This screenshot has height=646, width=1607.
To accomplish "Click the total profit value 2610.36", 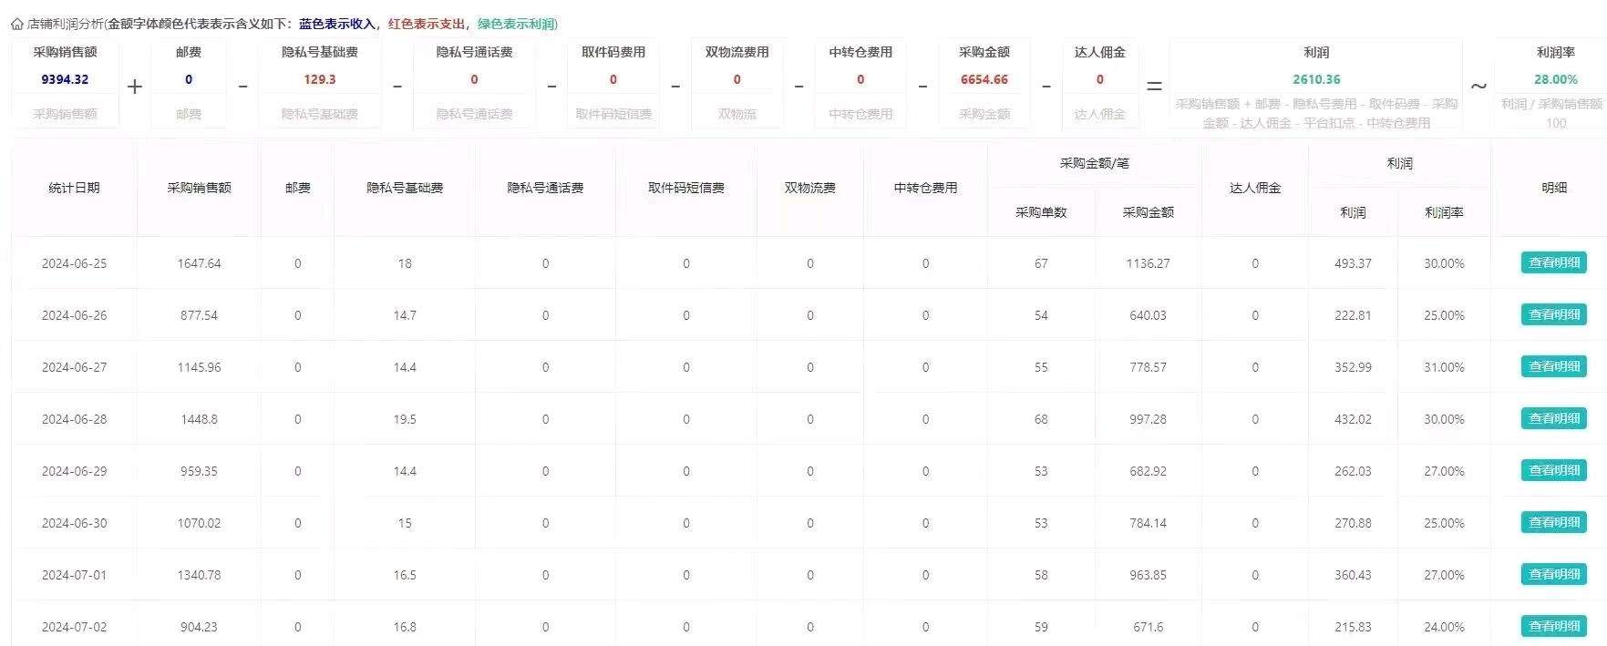I will coord(1316,79).
